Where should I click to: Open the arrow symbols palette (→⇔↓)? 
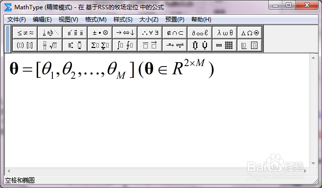click(x=125, y=32)
